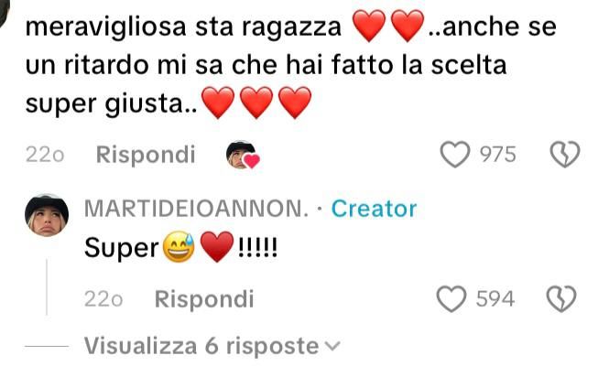Click Rispondi under the first comment
This screenshot has width=609, height=366.
(146, 155)
